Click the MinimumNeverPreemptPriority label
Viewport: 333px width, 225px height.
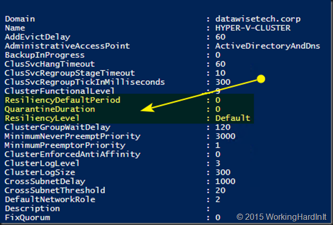click(x=72, y=137)
